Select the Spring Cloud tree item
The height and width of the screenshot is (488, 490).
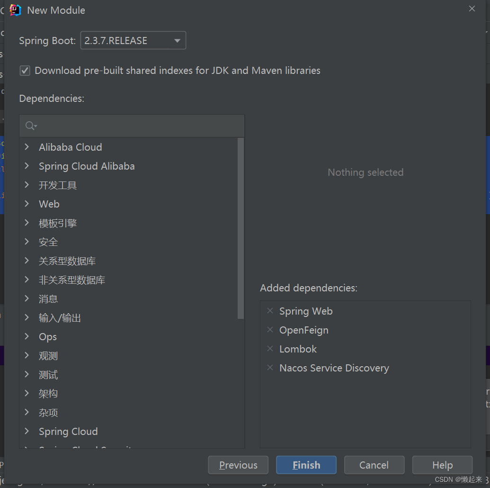(68, 432)
